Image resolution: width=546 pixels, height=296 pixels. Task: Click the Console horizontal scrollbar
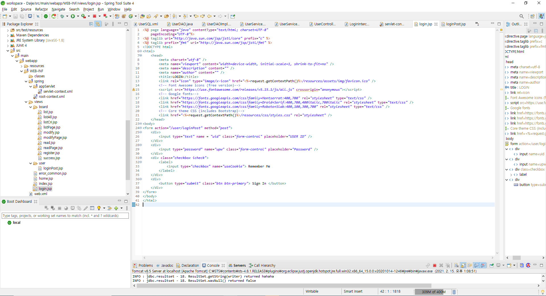coord(284,285)
